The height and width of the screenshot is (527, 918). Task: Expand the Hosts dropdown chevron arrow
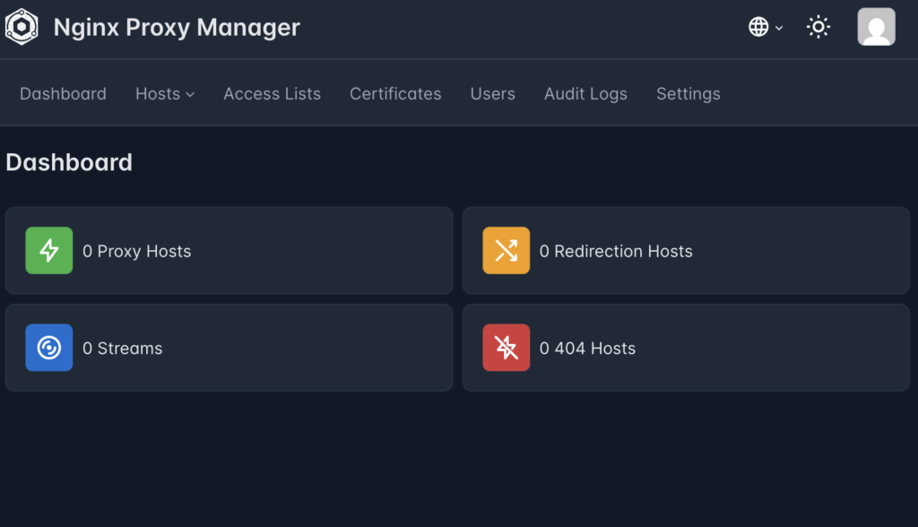point(190,95)
